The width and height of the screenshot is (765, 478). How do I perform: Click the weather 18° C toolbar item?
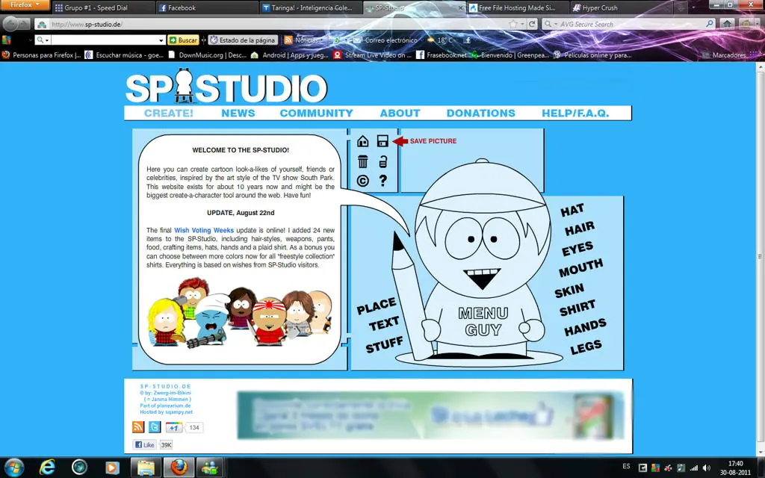[440, 40]
